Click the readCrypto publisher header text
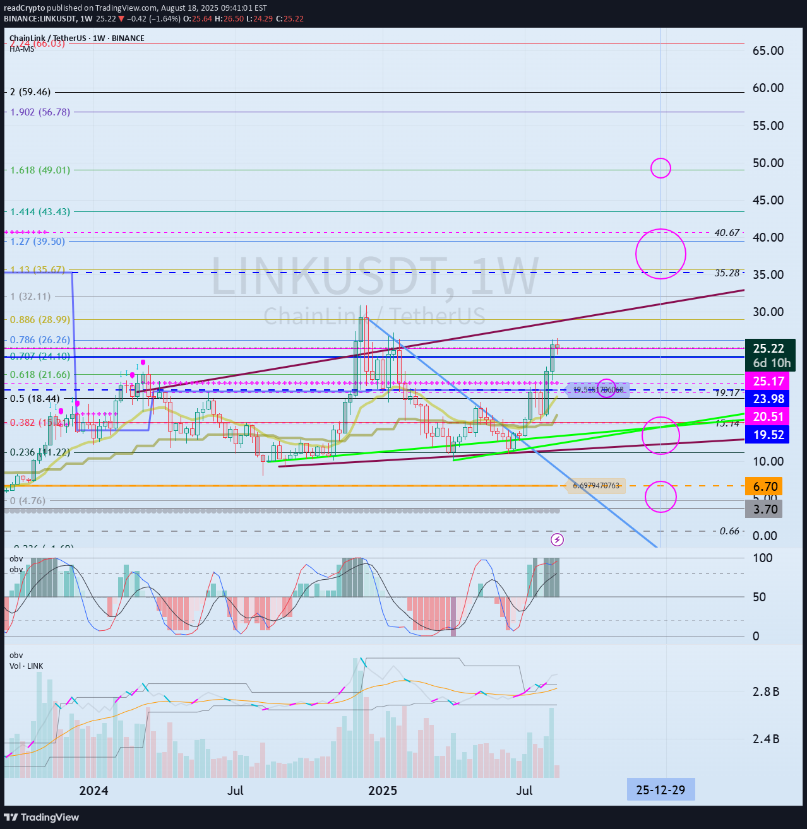 pyautogui.click(x=135, y=8)
